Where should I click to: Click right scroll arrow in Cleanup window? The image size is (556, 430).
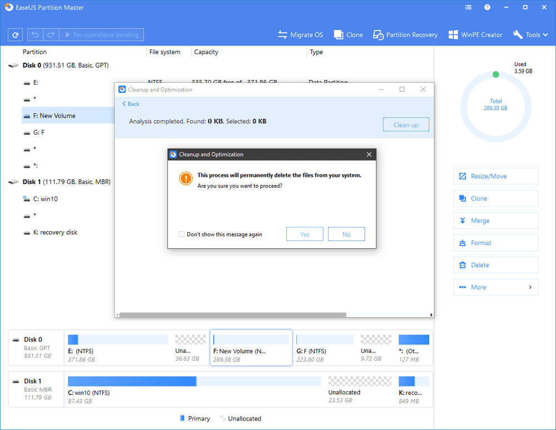[x=431, y=315]
